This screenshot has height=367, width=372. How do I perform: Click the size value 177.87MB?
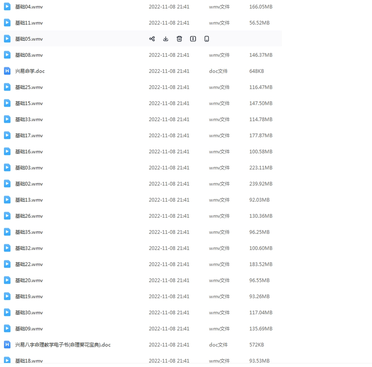coord(261,135)
